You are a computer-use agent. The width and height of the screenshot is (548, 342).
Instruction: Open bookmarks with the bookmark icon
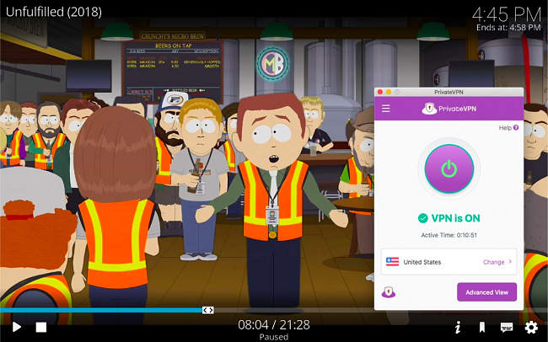tap(482, 328)
